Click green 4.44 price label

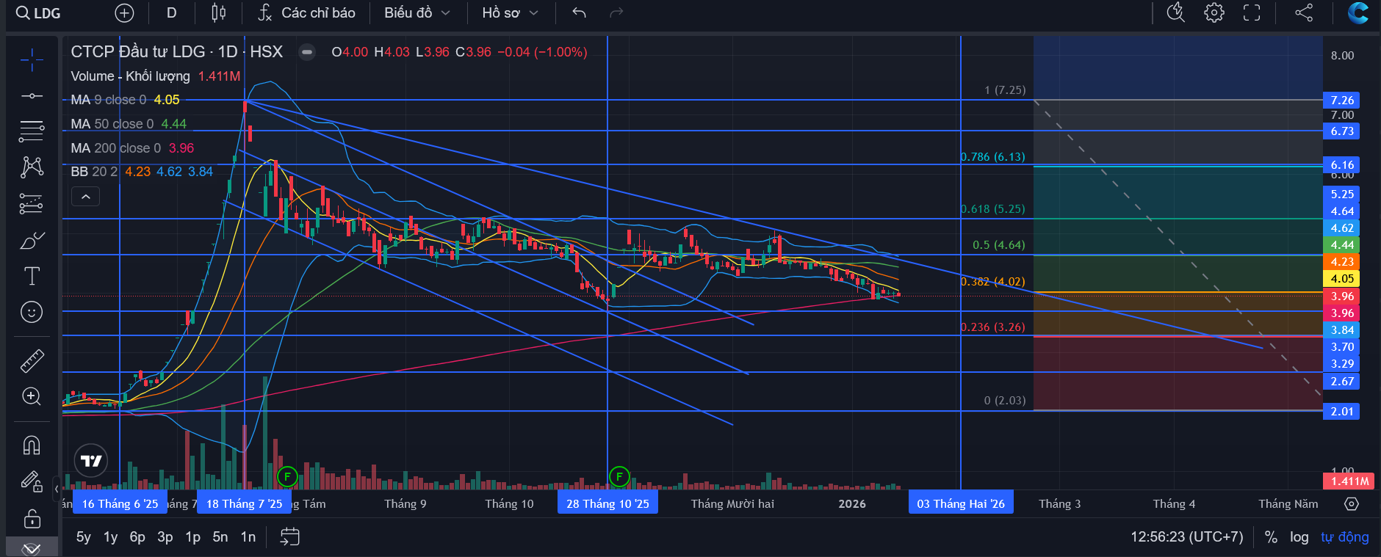click(x=1341, y=245)
